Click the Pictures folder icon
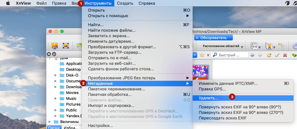 pyautogui.click(x=62, y=104)
